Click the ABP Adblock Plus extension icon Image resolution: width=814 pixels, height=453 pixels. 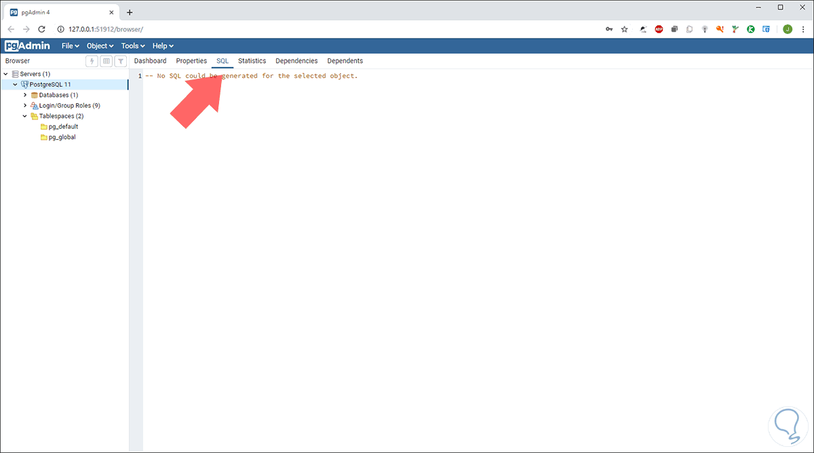[659, 29]
